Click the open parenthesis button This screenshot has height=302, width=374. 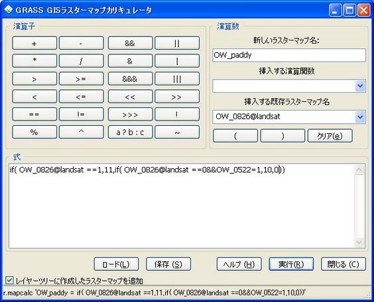coord(235,136)
